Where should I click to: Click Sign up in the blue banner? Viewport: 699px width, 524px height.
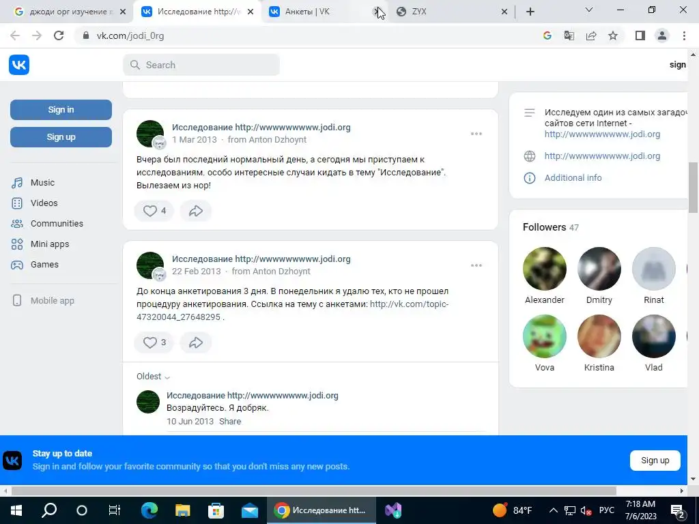[655, 461]
